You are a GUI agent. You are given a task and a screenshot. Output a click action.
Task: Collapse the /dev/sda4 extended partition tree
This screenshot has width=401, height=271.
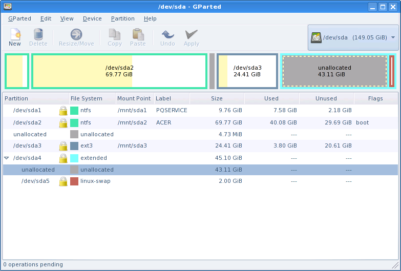coord(7,158)
